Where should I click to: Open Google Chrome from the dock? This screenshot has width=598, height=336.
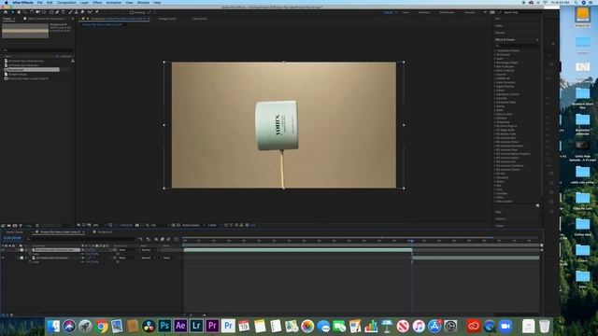point(102,326)
